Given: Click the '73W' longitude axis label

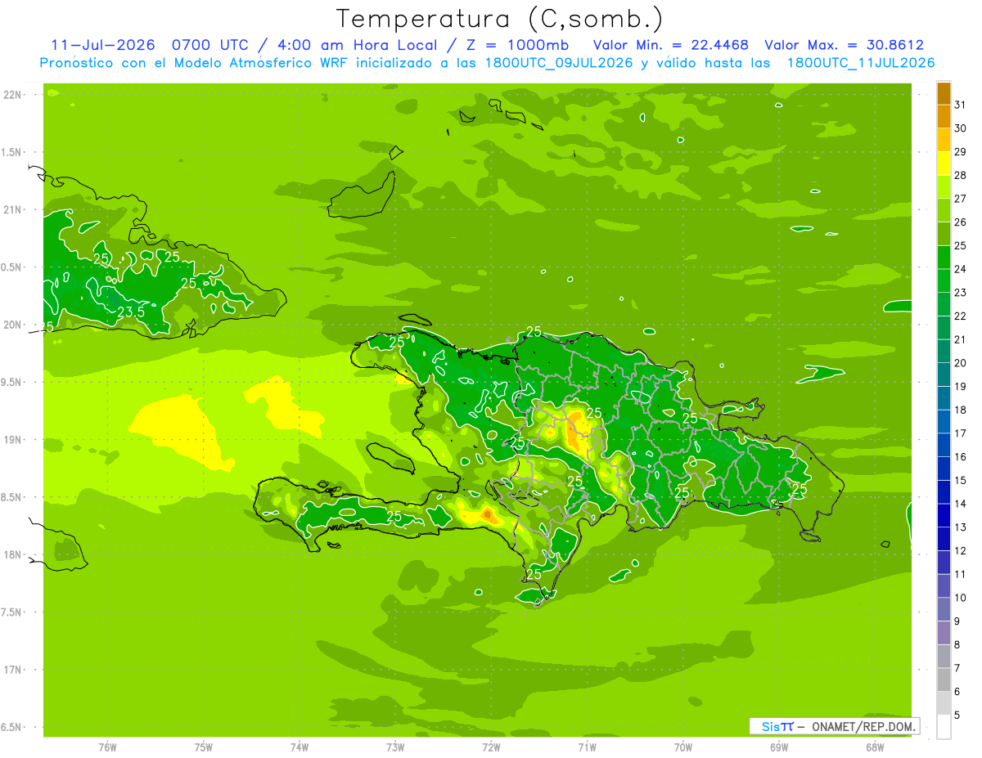Looking at the screenshot, I should [x=395, y=747].
